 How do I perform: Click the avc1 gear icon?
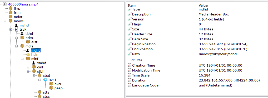pos(45,80)
